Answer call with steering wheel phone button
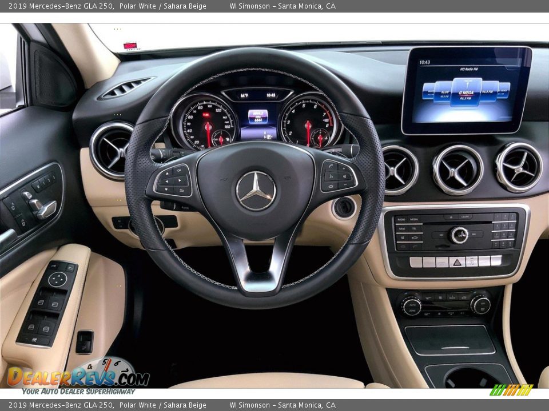Image resolution: width=549 pixels, height=411 pixels. (331, 166)
